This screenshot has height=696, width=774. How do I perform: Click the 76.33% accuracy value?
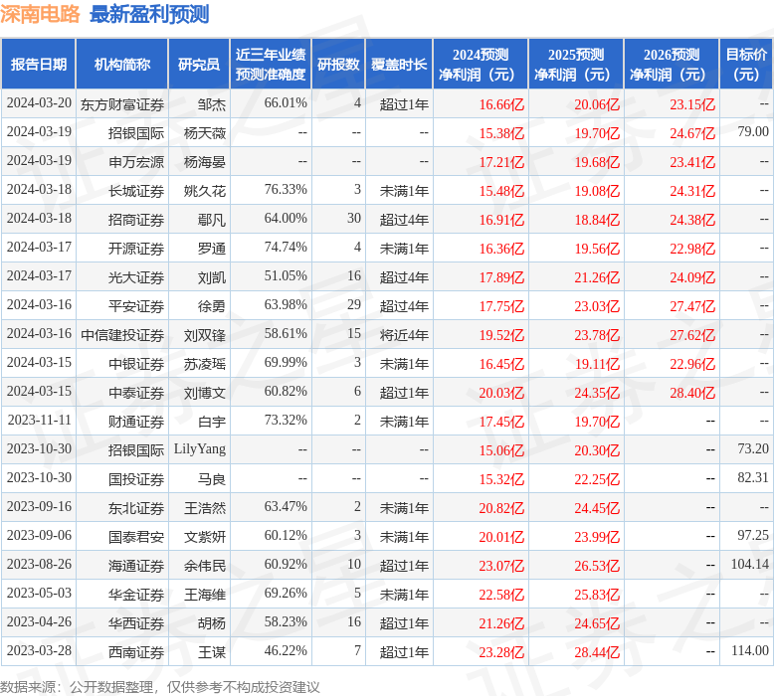(x=286, y=190)
